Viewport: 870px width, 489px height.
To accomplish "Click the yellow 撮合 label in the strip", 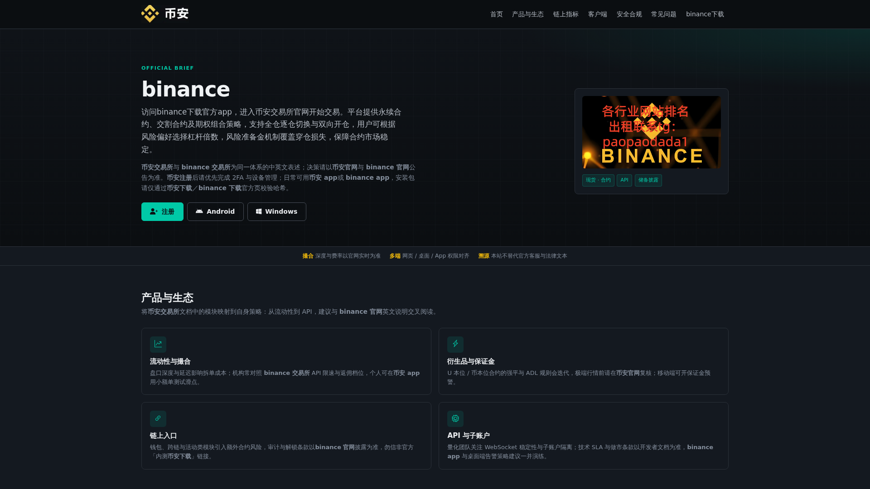I will point(308,256).
